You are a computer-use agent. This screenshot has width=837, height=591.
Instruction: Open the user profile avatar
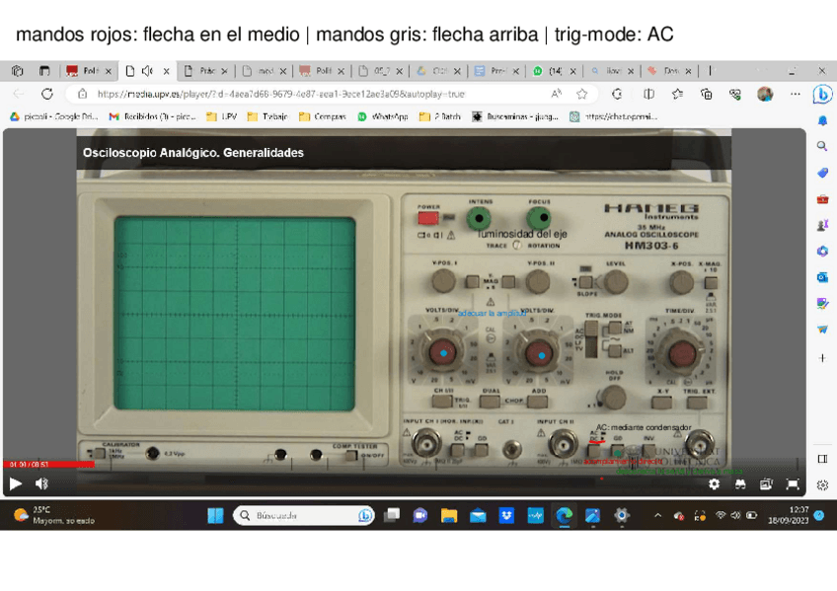click(x=765, y=94)
